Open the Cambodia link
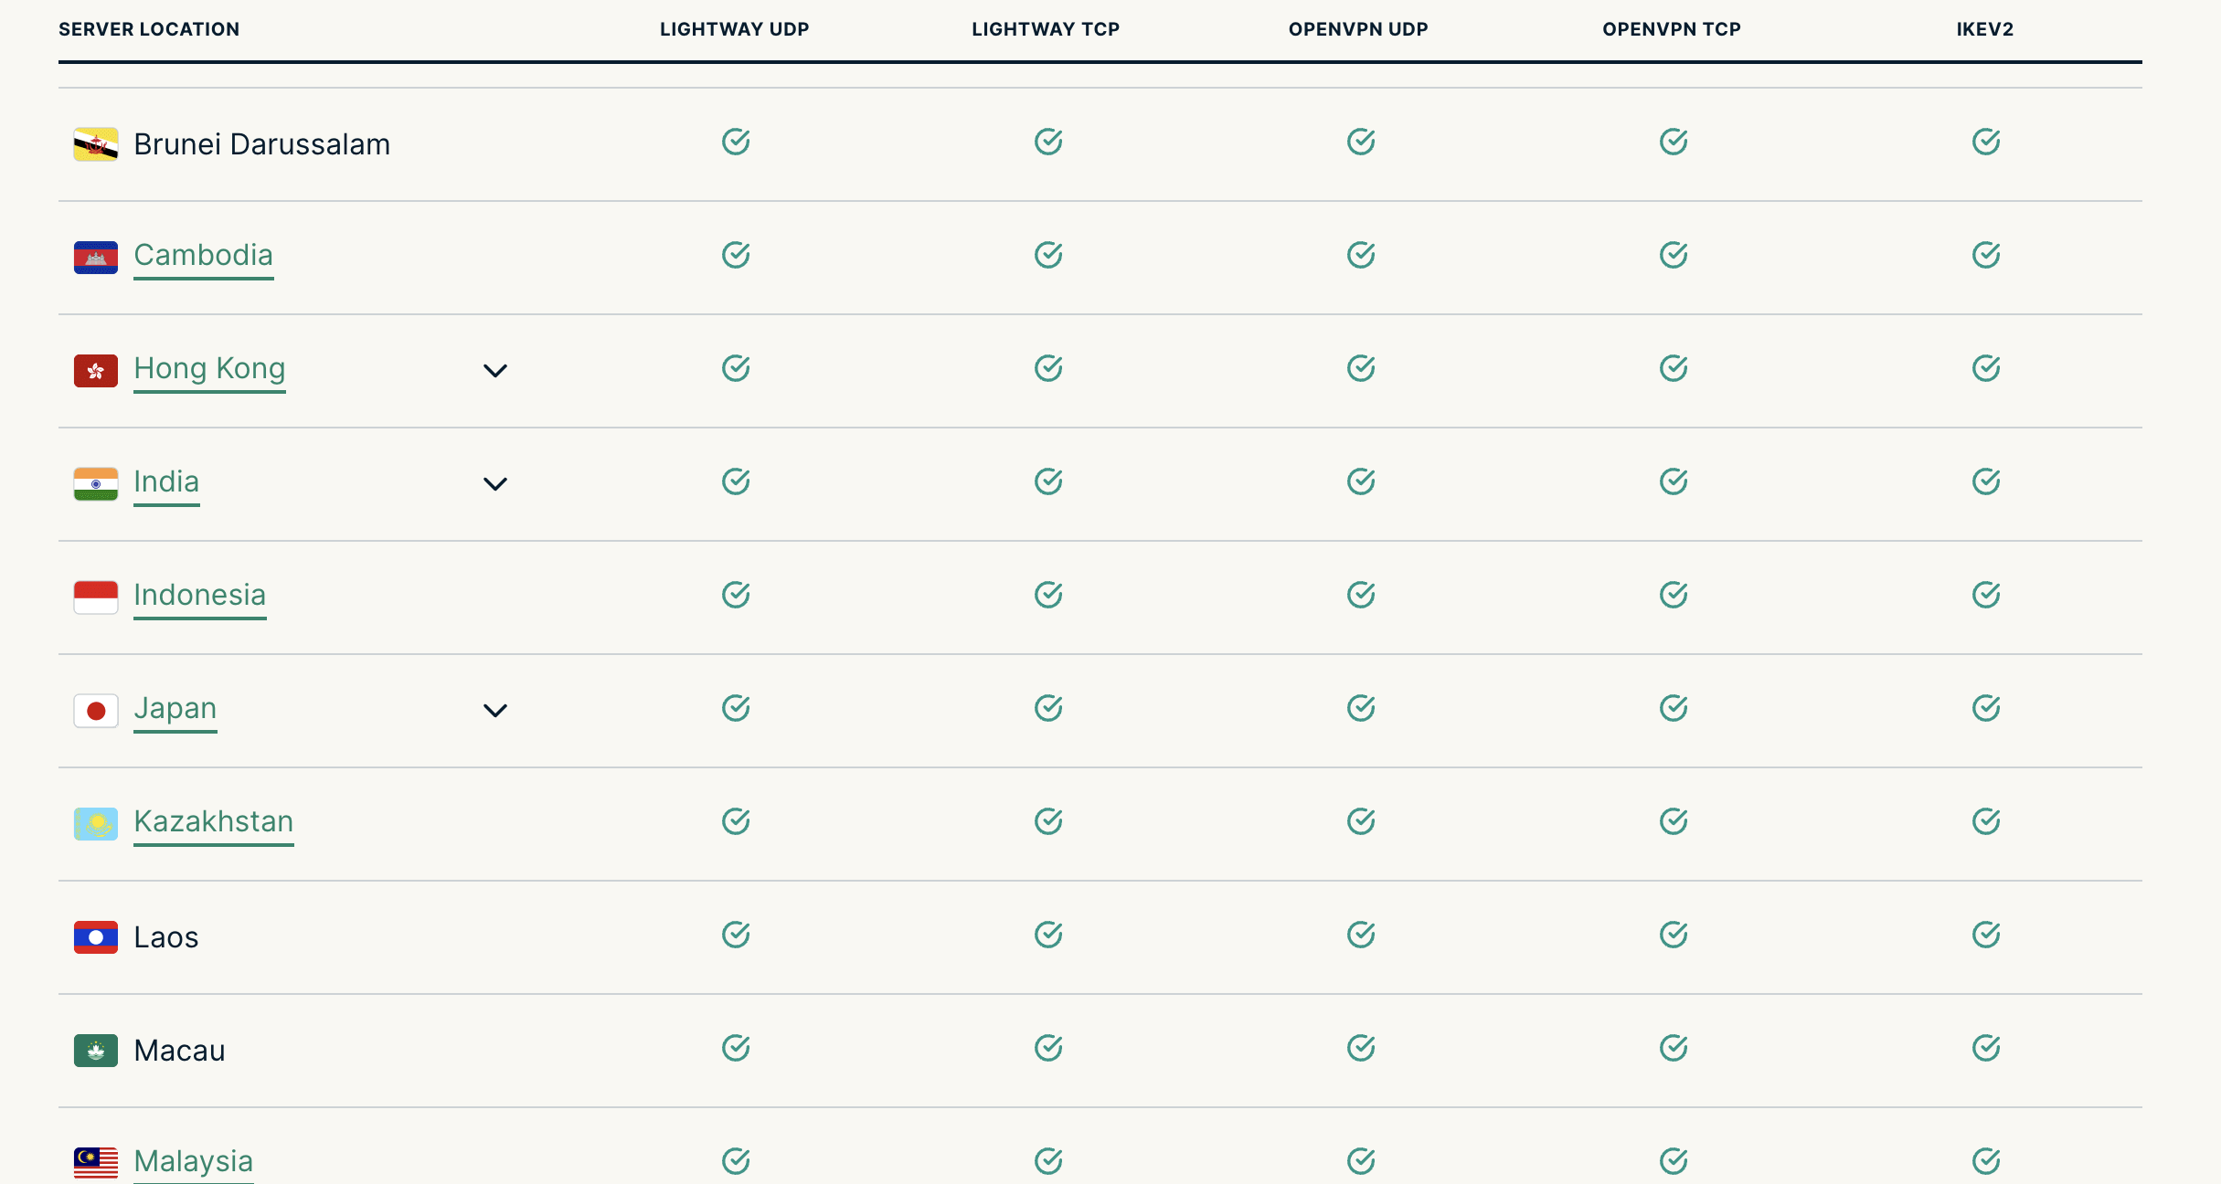The height and width of the screenshot is (1184, 2221). pos(204,255)
